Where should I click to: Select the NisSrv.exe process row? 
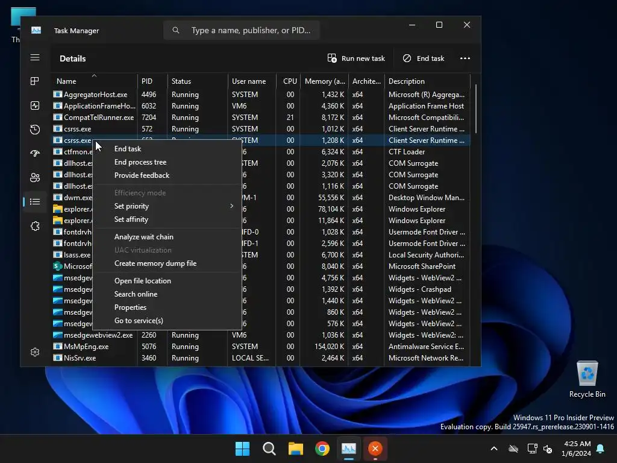click(260, 358)
